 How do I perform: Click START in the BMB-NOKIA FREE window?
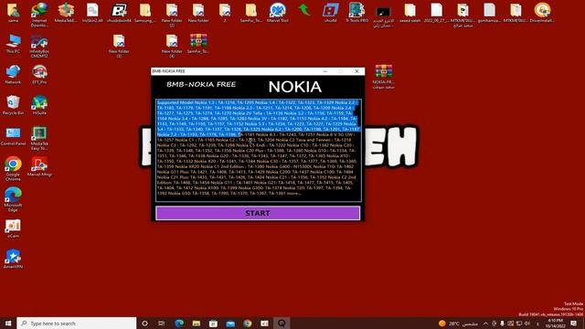(258, 213)
